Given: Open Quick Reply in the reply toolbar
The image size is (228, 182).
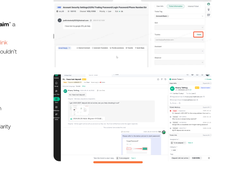Looking at the screenshot, I should coord(139,48).
